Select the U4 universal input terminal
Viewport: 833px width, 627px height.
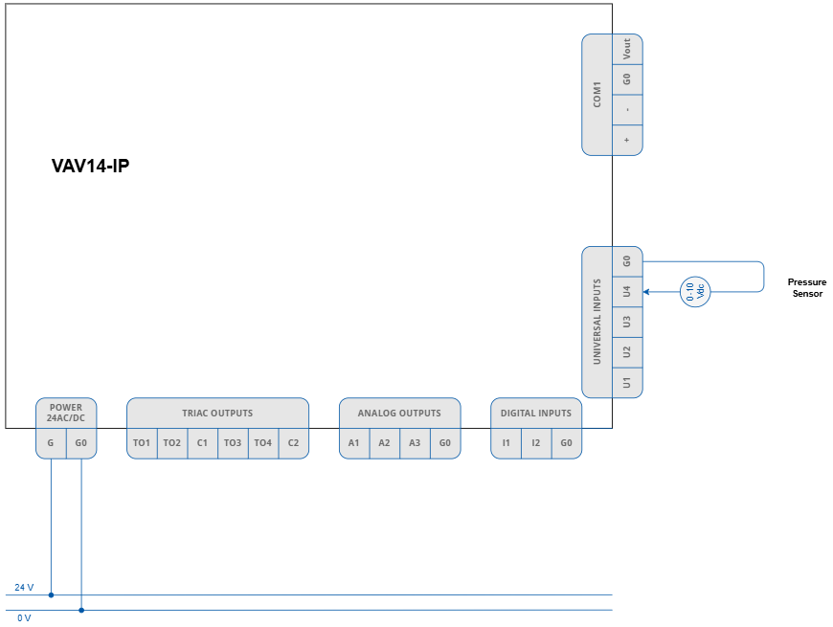tap(627, 292)
